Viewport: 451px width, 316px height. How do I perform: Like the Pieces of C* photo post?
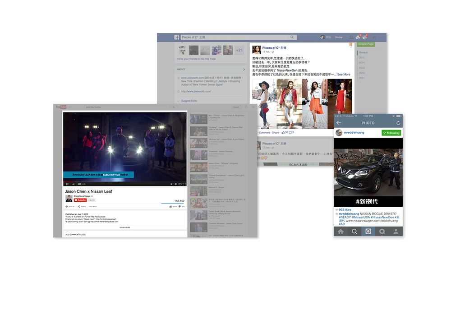tap(283, 133)
